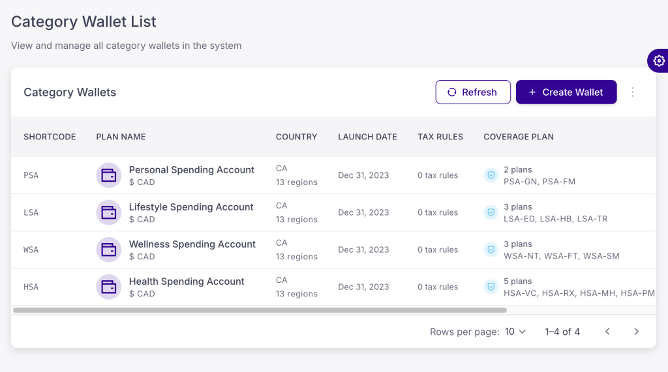
Task: Click the Wellness Spending Account wallet icon
Action: (108, 250)
